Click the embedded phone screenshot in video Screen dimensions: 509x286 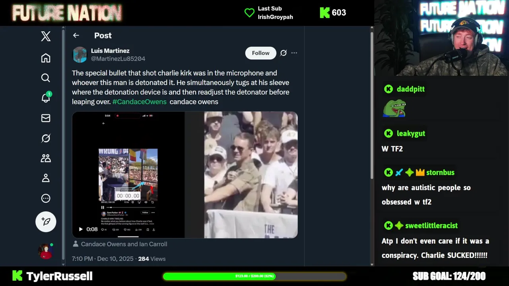click(x=128, y=175)
